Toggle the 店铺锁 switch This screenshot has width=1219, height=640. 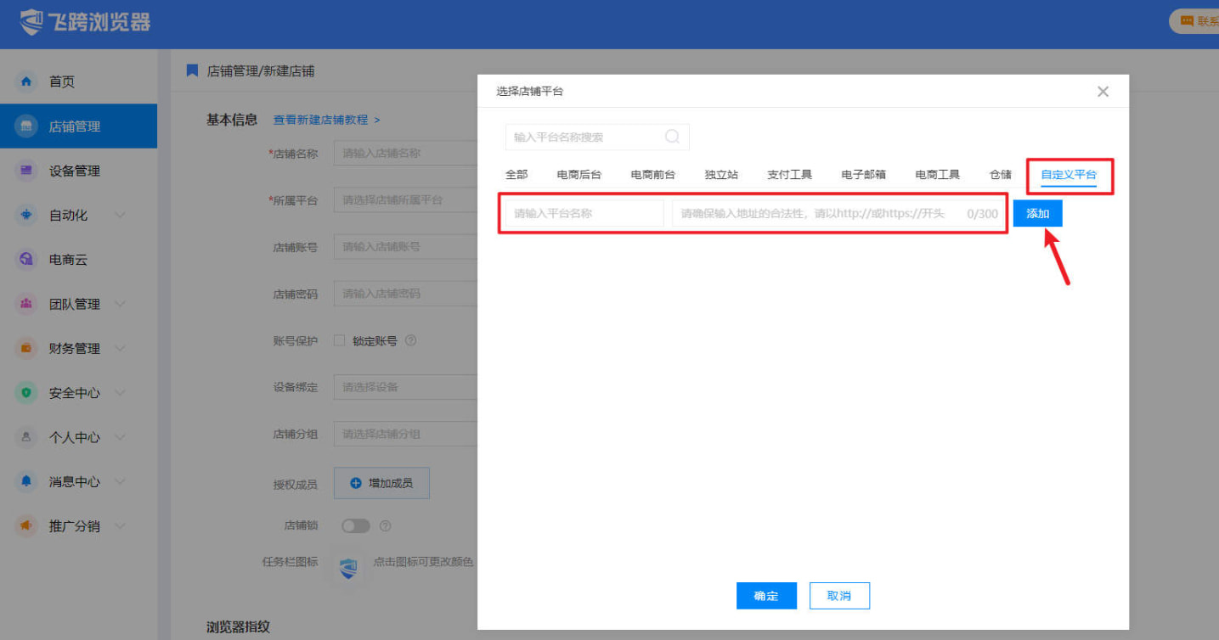click(356, 525)
